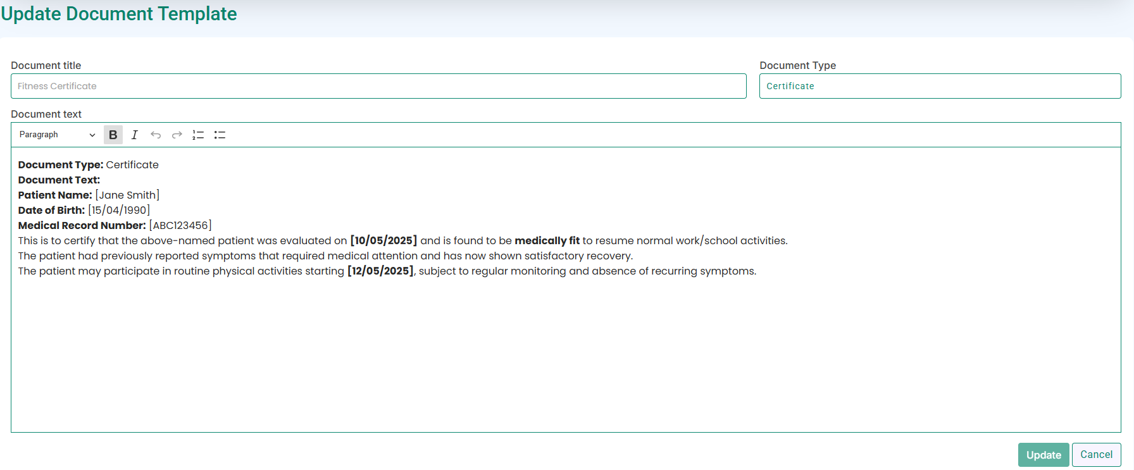Click the 'Document Type:' bold label in editor

(x=61, y=164)
